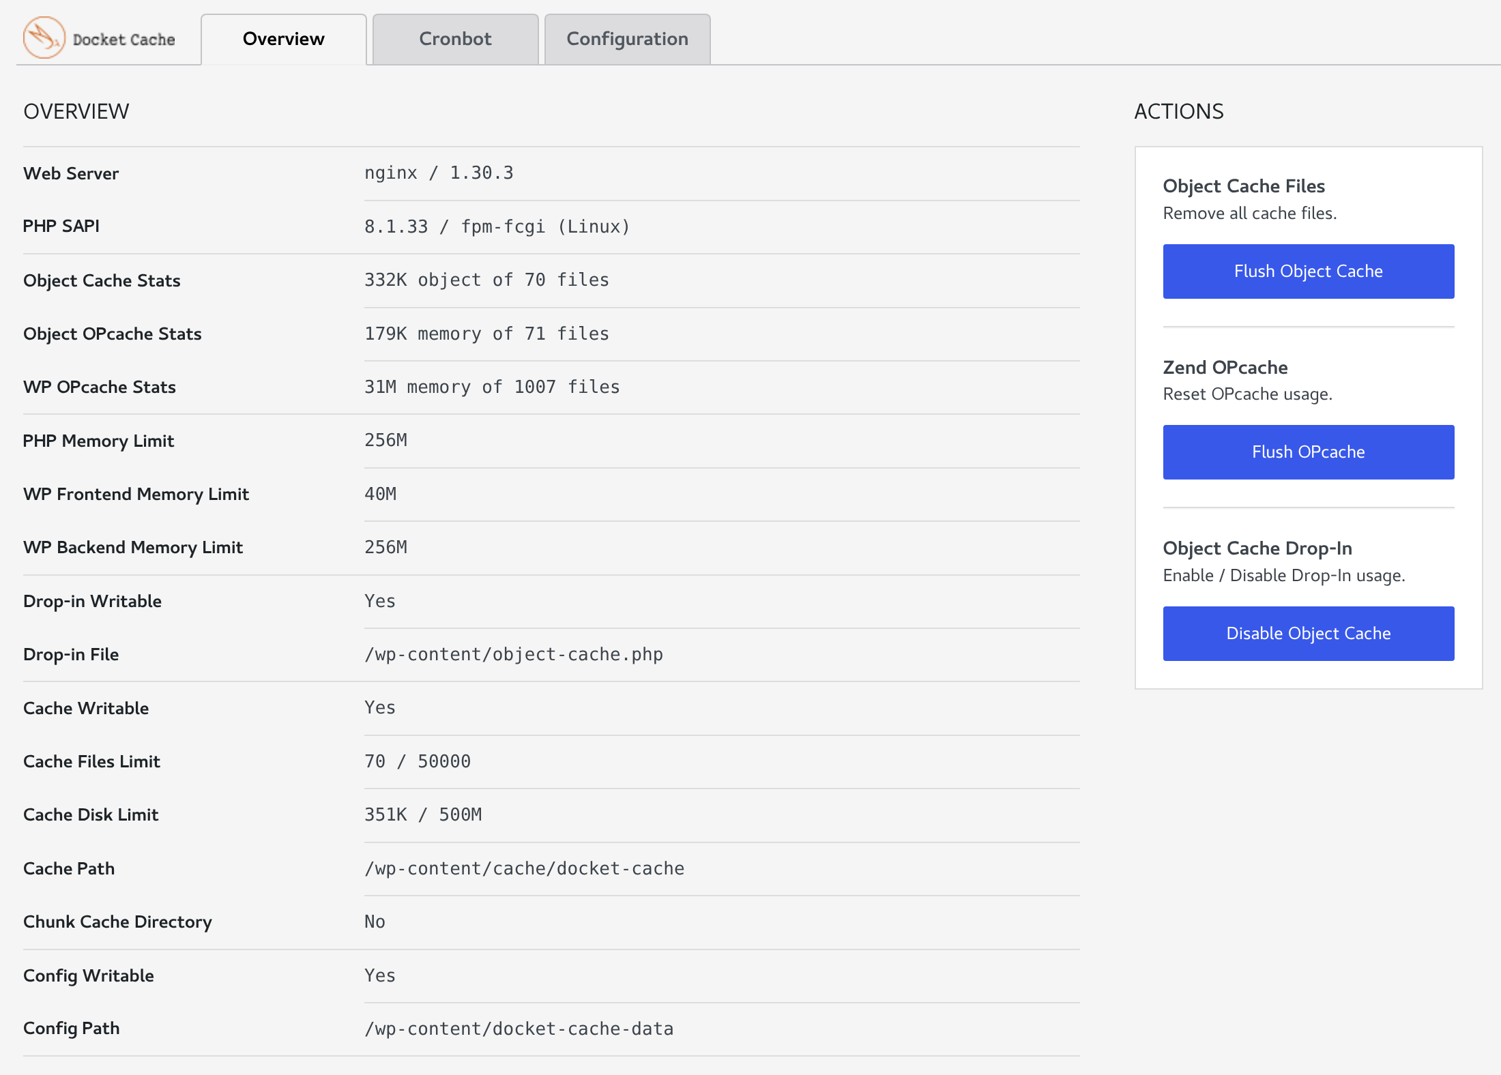Select the '8.1.33 / fpm-fcgi (Linux)' value
1501x1075 pixels.
497,226
